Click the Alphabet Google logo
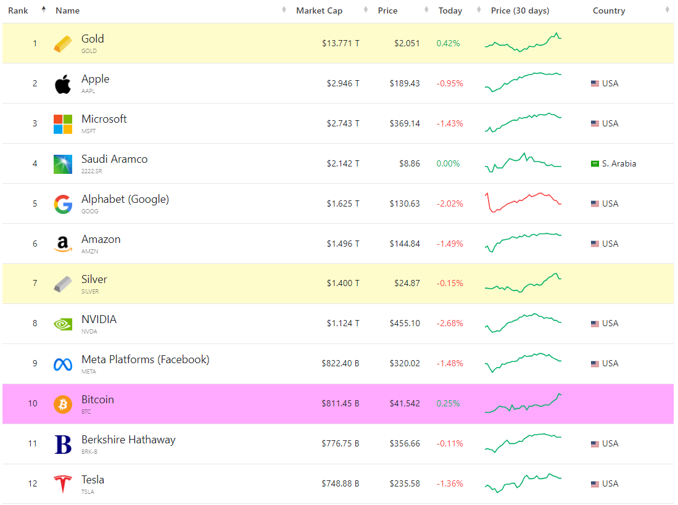 tap(63, 204)
